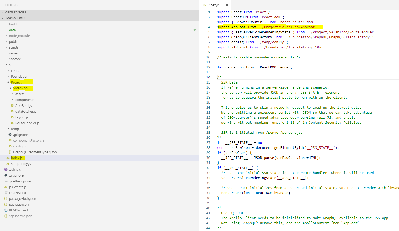Select the index.js tab
This screenshot has width=399, height=231.
[x=215, y=5]
